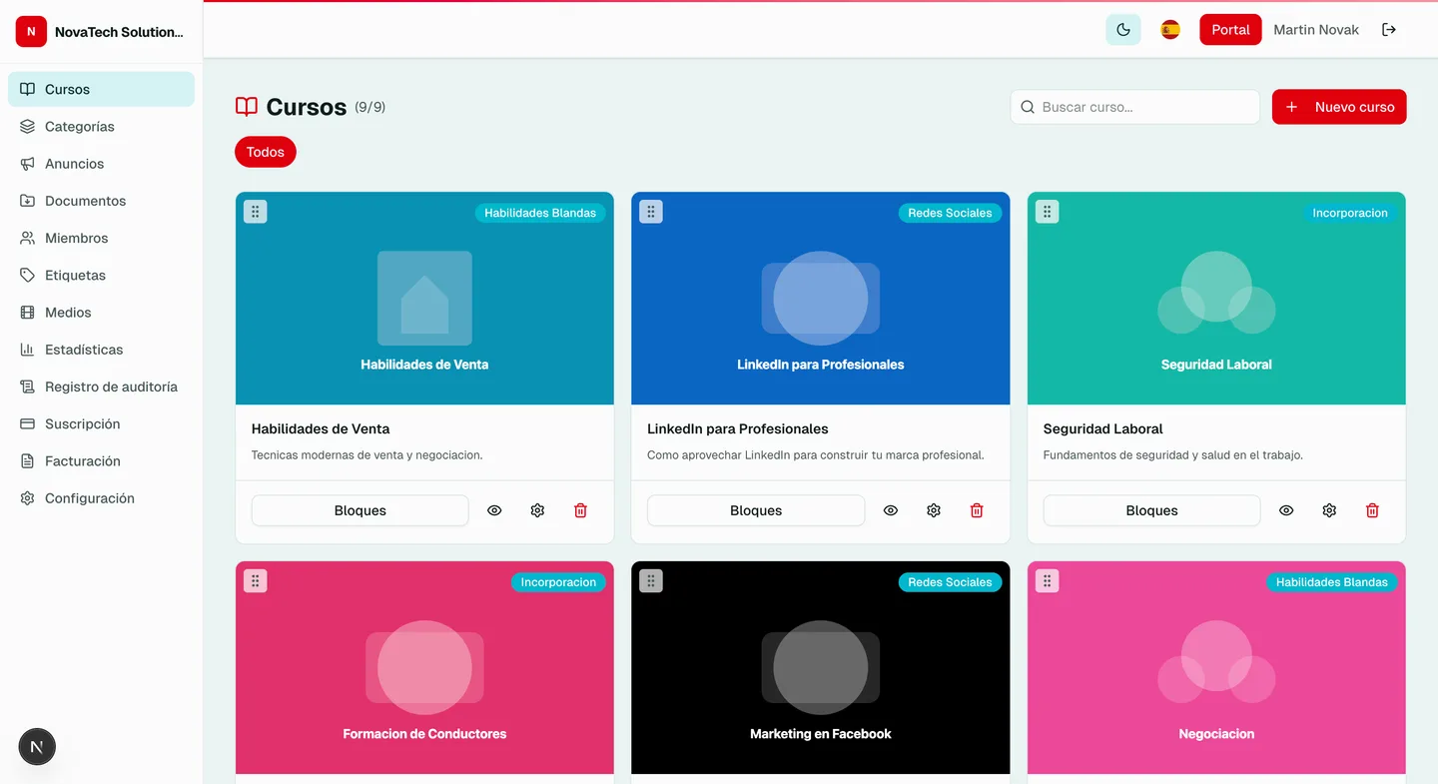Screen dimensions: 1438x784
Task: Grab the drag handle on Seguridad Laboral card
Action: [1047, 211]
